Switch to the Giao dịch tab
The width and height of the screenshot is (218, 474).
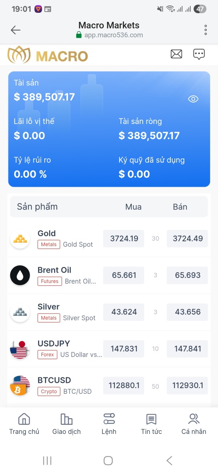66,424
